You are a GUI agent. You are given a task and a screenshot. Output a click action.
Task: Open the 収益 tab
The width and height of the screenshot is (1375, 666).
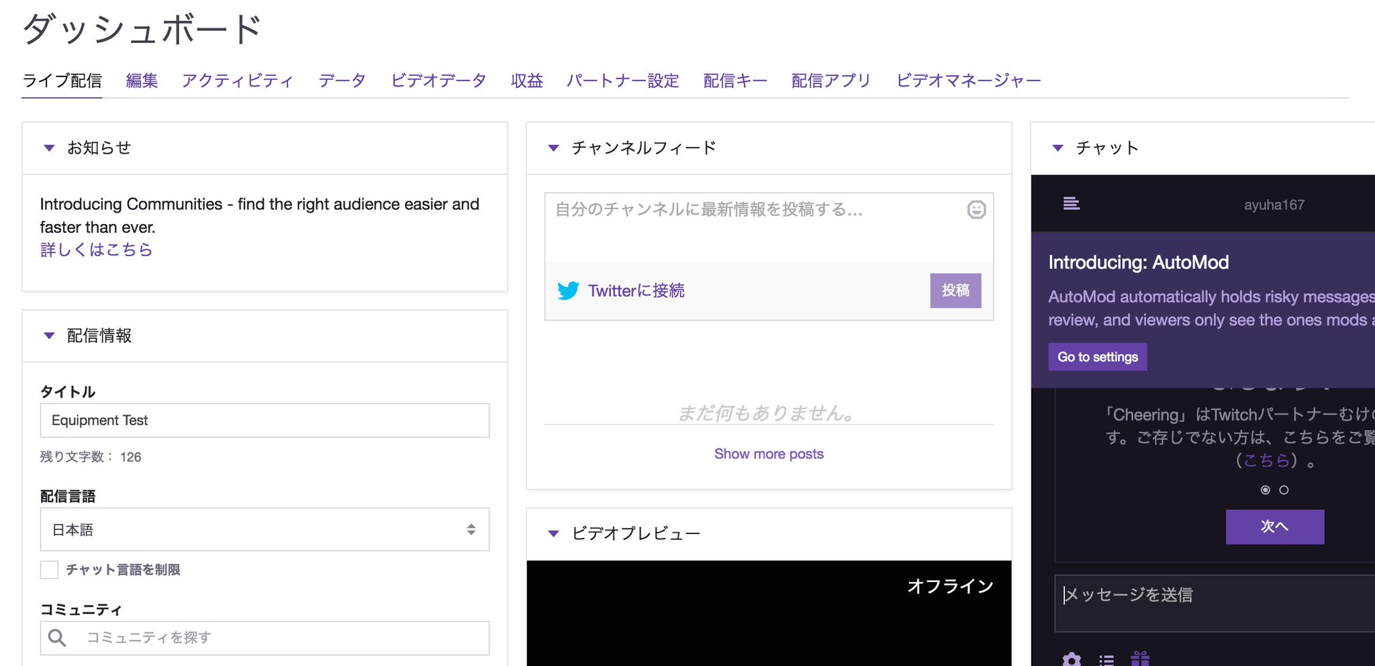(x=526, y=80)
